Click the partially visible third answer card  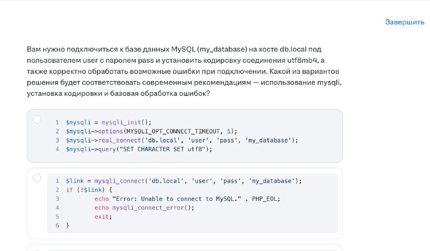[x=185, y=247]
